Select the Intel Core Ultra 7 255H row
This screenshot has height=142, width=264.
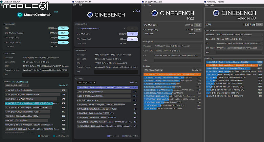[35, 112]
